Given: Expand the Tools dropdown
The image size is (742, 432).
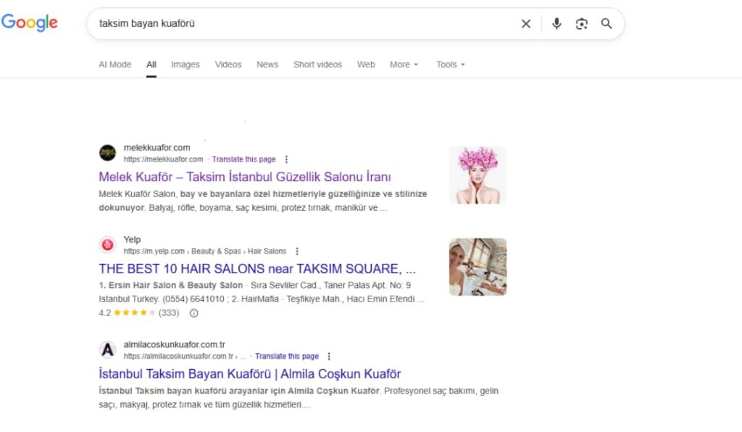Looking at the screenshot, I should point(451,65).
